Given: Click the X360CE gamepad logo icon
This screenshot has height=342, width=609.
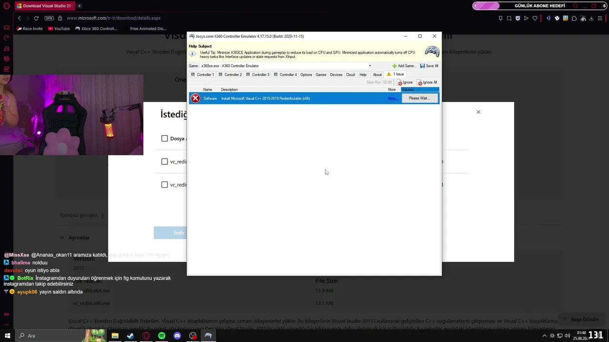Looking at the screenshot, I should (x=432, y=51).
